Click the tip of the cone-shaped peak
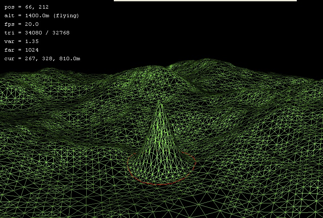323x218 pixels. tap(160, 103)
